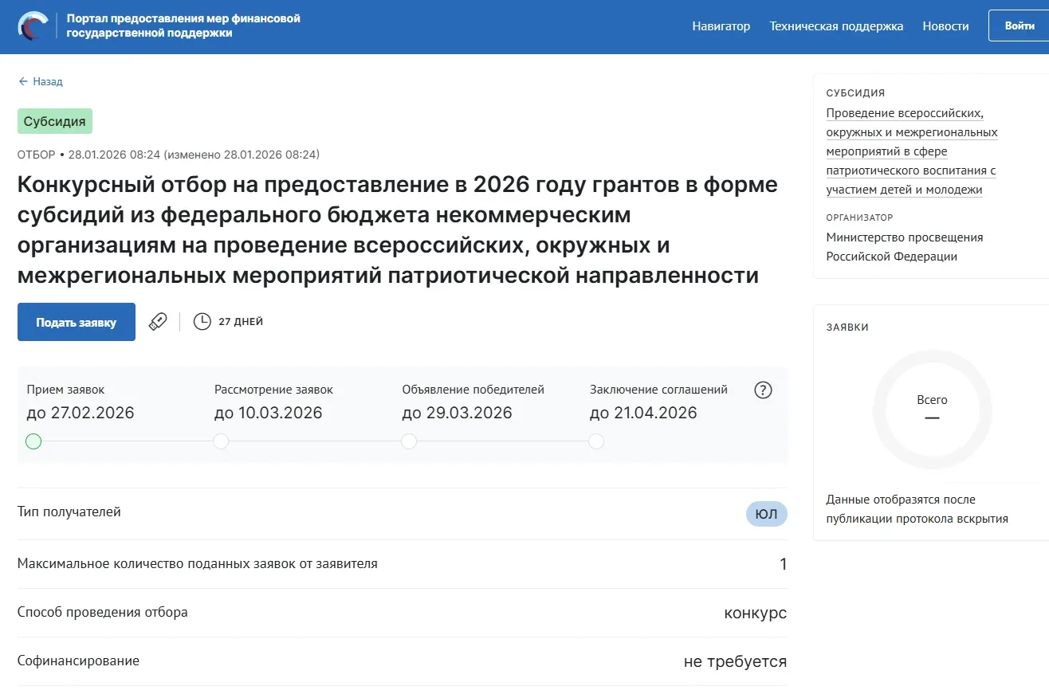Open the question mark help icon
Screen dimensions: 1049x690
point(763,390)
